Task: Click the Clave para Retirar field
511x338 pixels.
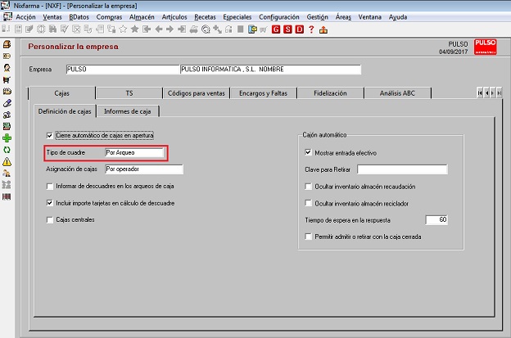Action: (x=402, y=169)
